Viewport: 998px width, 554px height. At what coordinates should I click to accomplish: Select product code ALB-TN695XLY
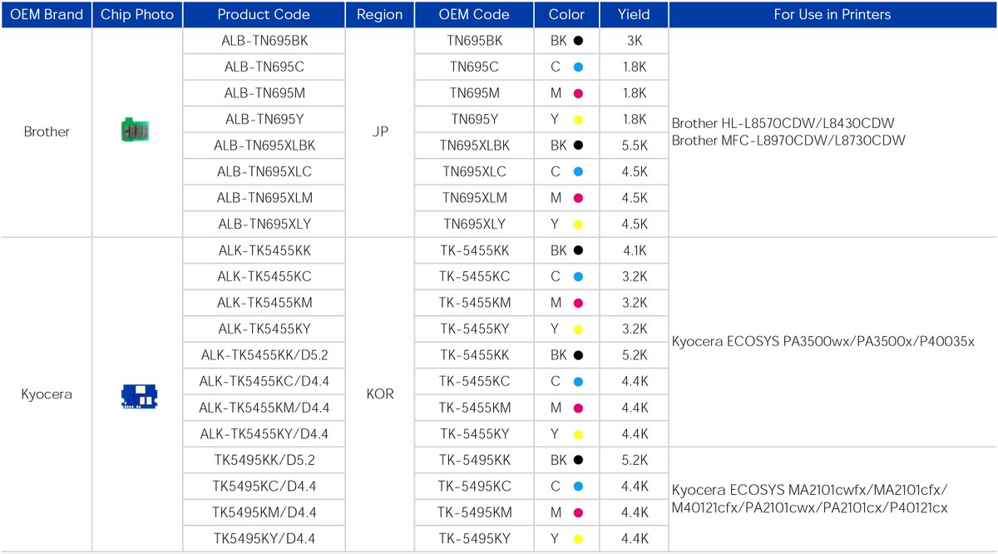pyautogui.click(x=264, y=225)
